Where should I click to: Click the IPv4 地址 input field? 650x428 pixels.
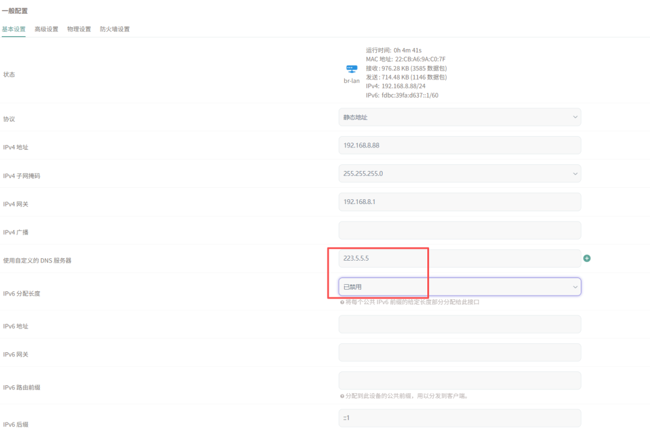click(x=459, y=145)
